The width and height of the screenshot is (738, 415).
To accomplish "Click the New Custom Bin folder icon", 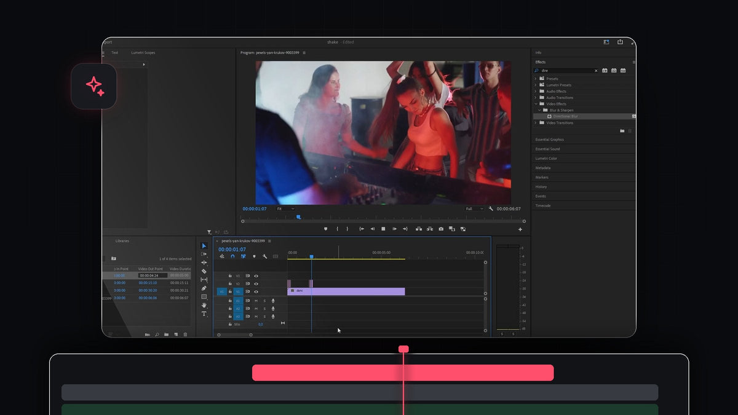I will click(622, 131).
